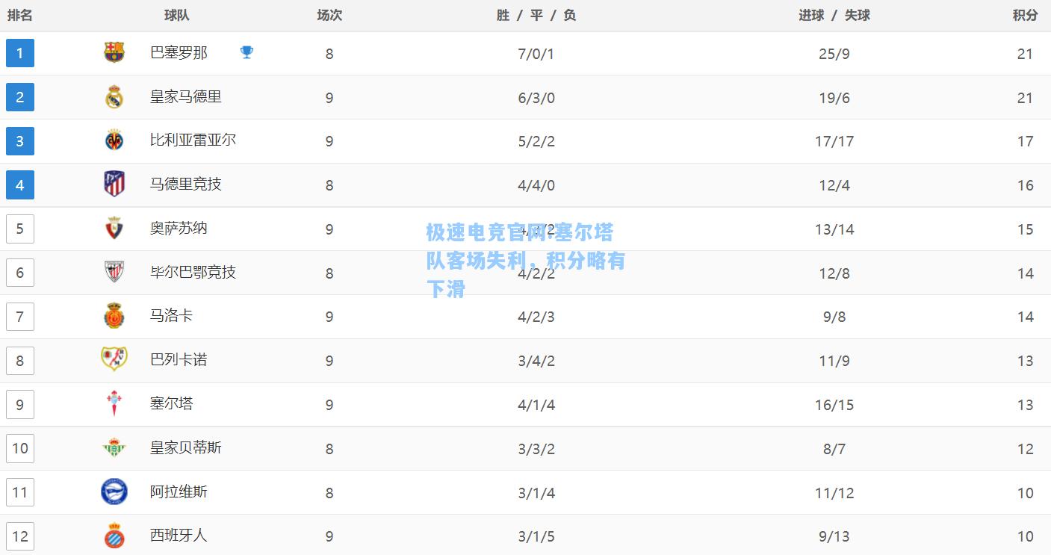Click the 胜 / 平 / 负 column header
This screenshot has width=1051, height=555.
point(536,15)
